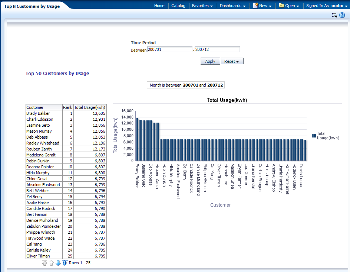Select Robin Dunkin in the table
Image resolution: width=350 pixels, height=272 pixels.
point(38,161)
